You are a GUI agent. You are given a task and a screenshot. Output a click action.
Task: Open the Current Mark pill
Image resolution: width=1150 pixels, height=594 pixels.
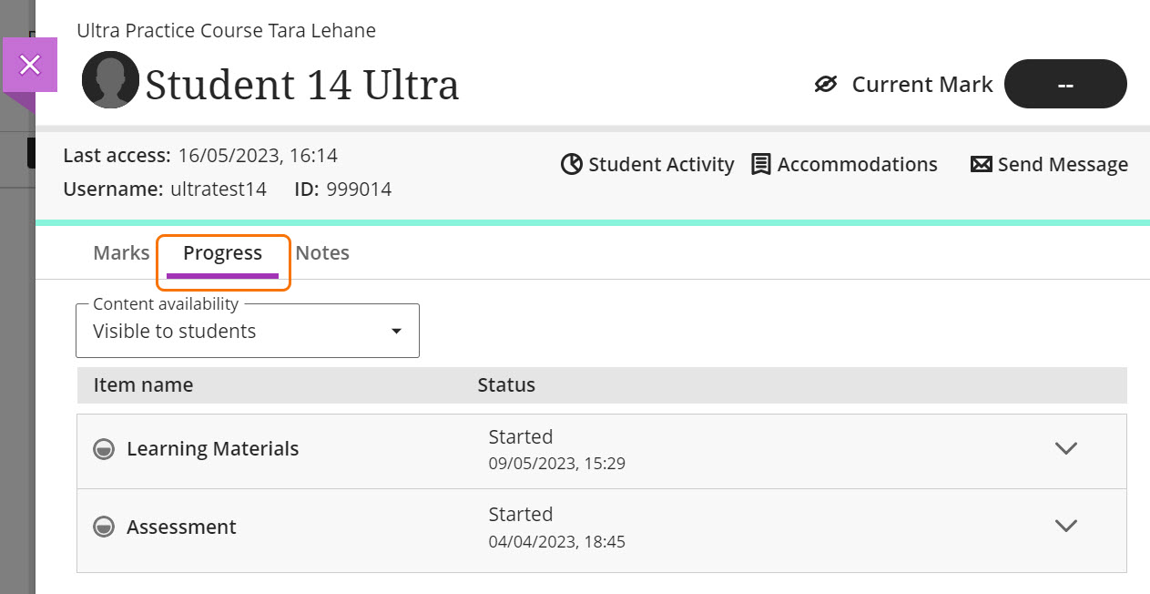[1064, 85]
